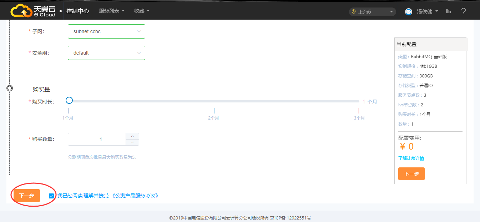Click 下一步 in 当前配置 panel
The height and width of the screenshot is (222, 480).
(411, 174)
